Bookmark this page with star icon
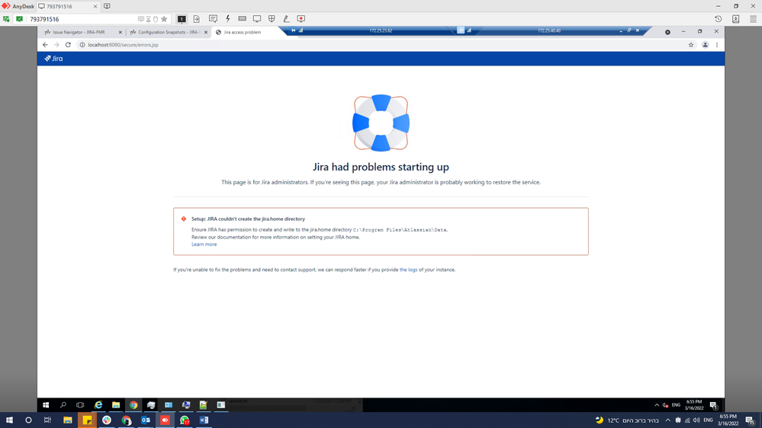 pyautogui.click(x=690, y=45)
